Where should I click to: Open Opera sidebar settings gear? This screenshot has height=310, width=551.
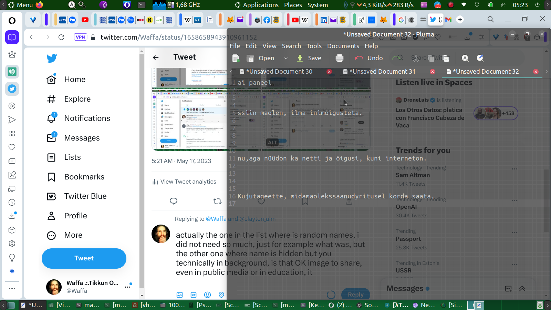12,244
